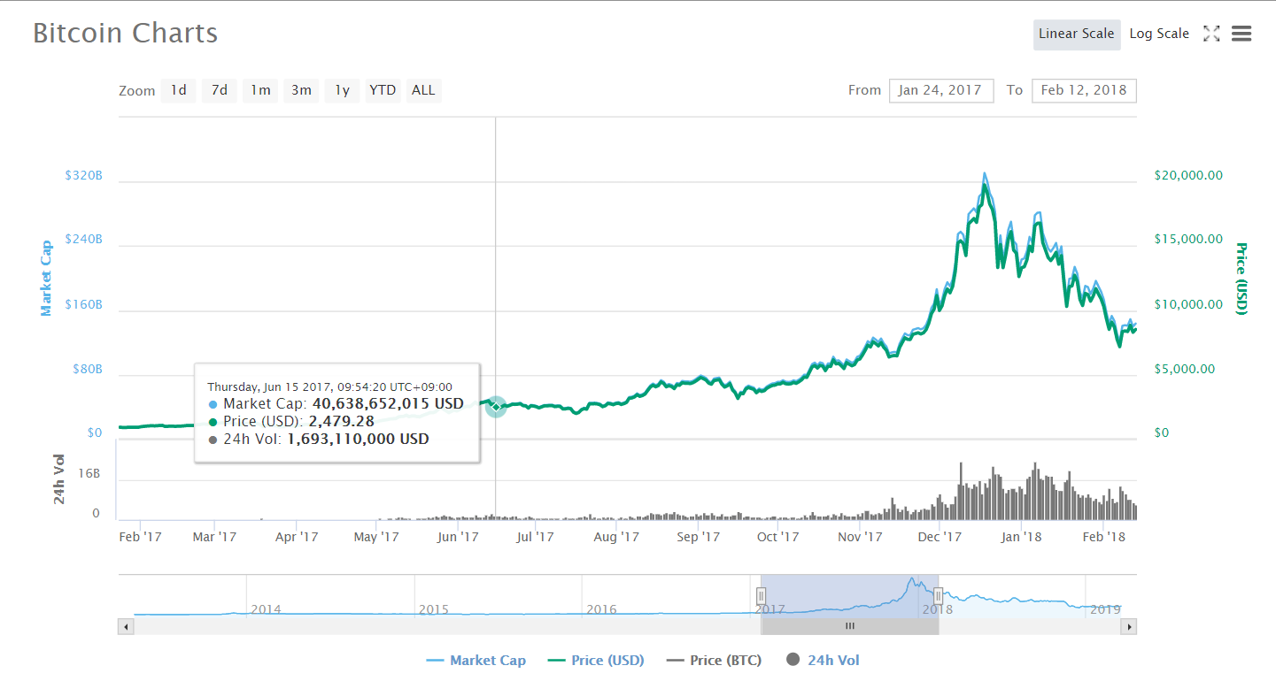Click 2016 in the navigator timeline
This screenshot has width=1276, height=681.
pyautogui.click(x=601, y=609)
